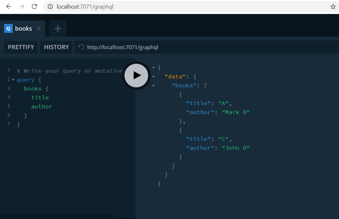Screen dimensions: 339x219
Task: Click the PRETTIFY button
Action: (x=21, y=47)
